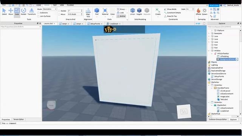This screenshot has height=136, width=242.
Task: Enable the Rotate snap checkbox
Action: [x=59, y=11]
